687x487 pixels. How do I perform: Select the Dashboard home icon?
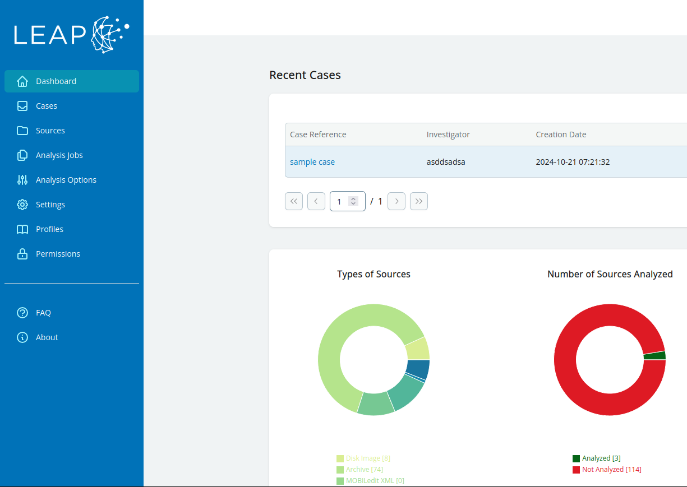click(22, 81)
